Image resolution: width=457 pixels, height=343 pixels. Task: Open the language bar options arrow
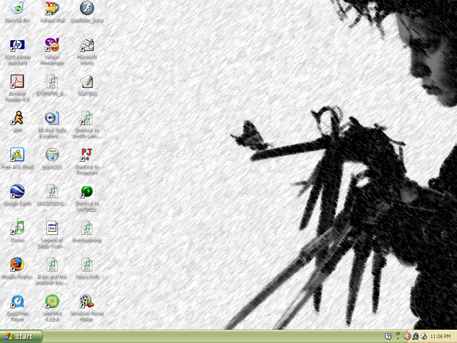click(398, 339)
